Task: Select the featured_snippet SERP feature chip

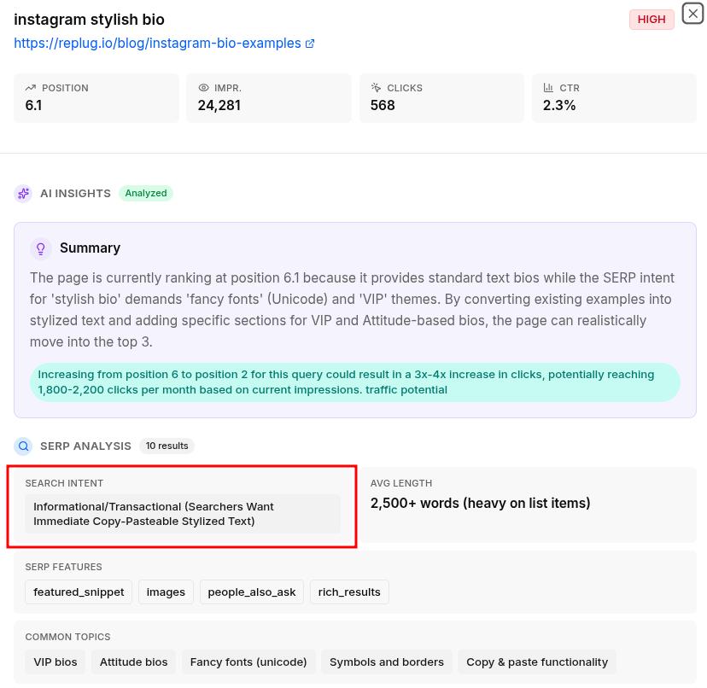Action: (79, 592)
